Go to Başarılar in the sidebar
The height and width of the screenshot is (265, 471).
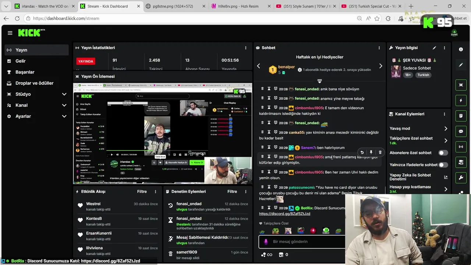pos(36,72)
